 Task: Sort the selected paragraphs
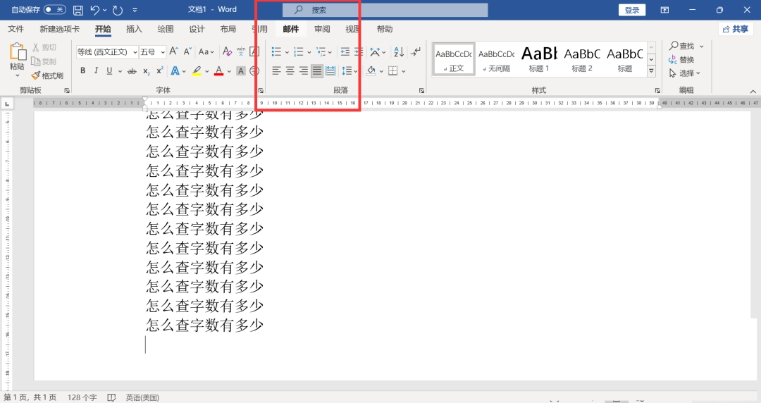pos(399,51)
